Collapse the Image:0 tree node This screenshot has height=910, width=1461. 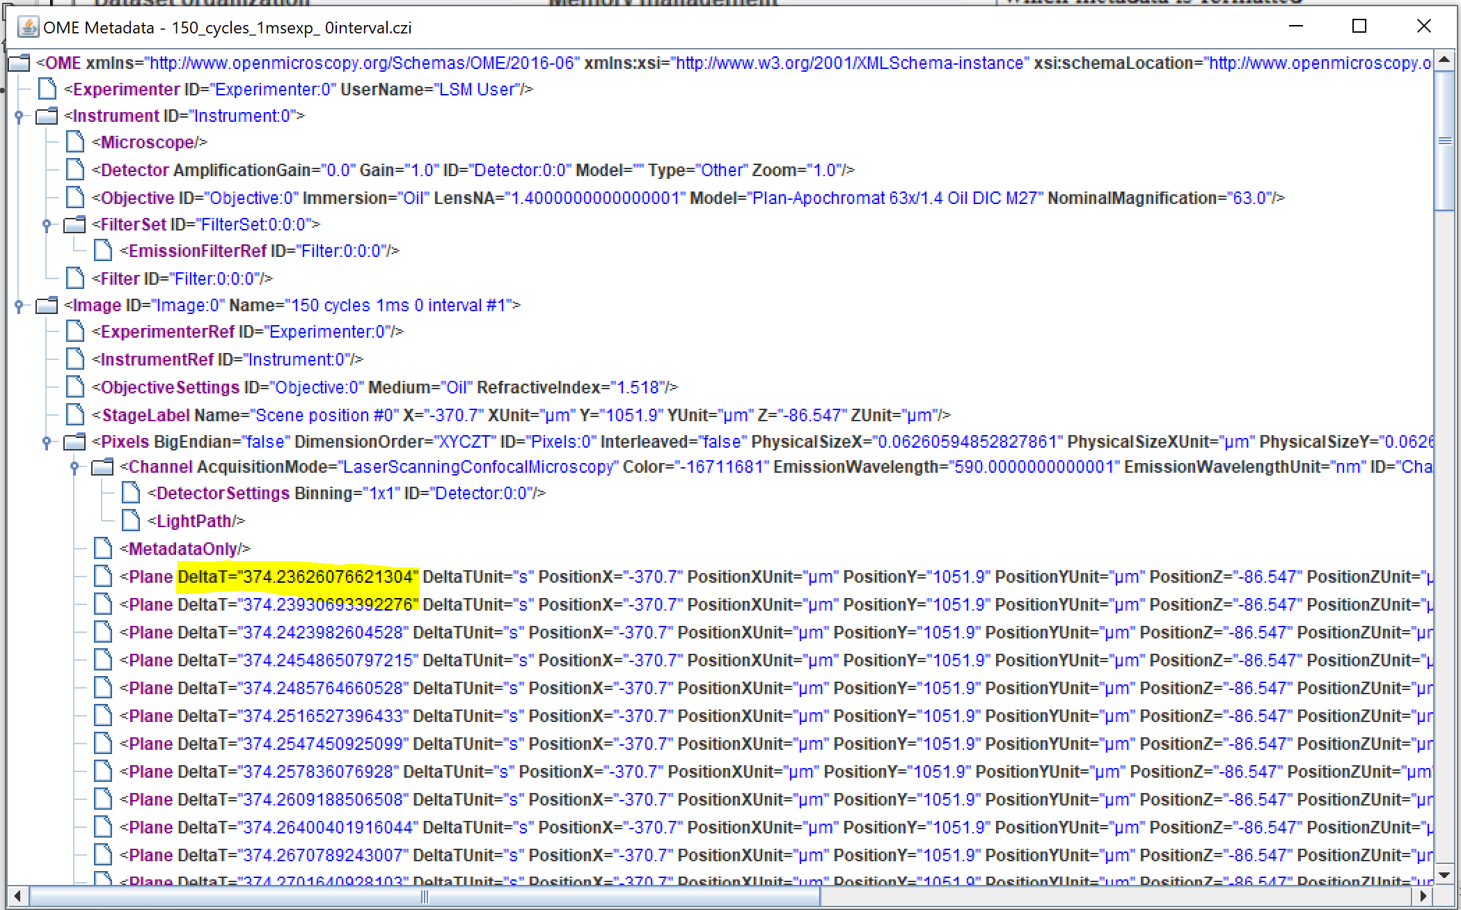(19, 305)
